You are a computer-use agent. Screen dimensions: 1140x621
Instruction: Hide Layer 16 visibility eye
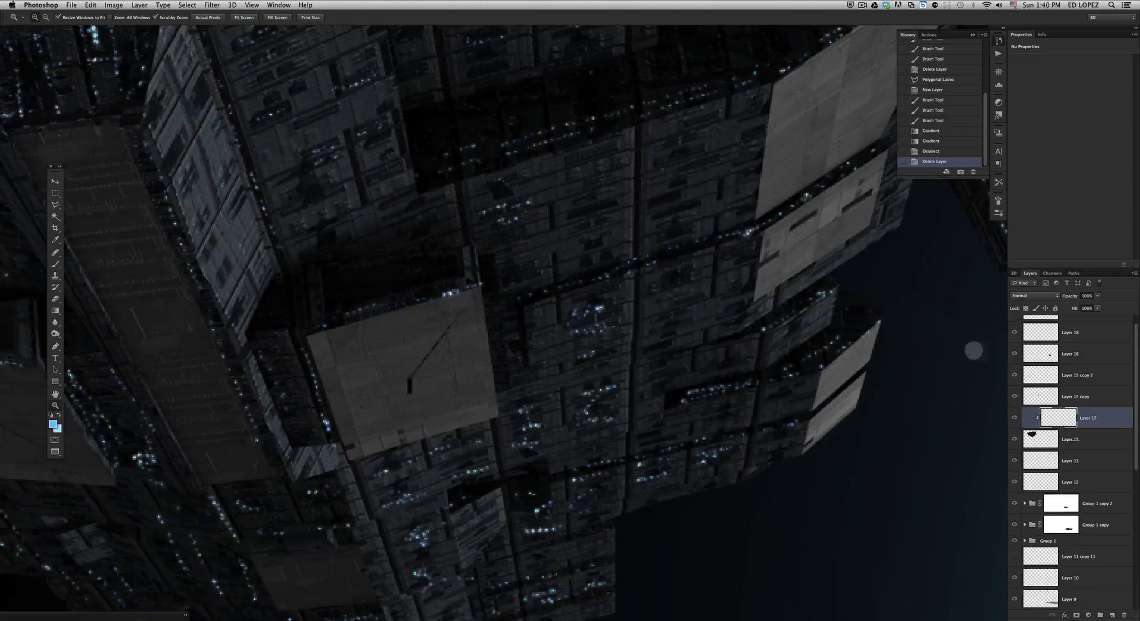[x=1014, y=354]
